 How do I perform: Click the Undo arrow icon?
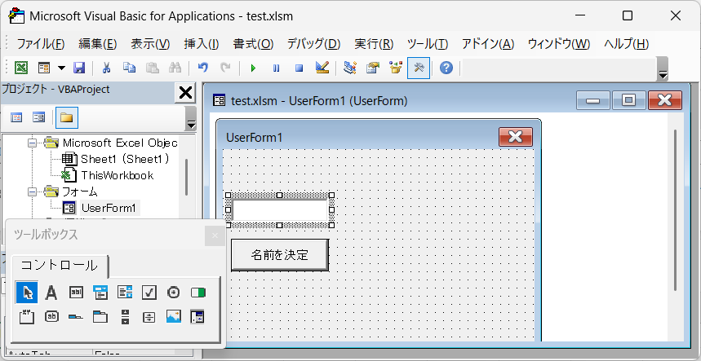tap(203, 68)
